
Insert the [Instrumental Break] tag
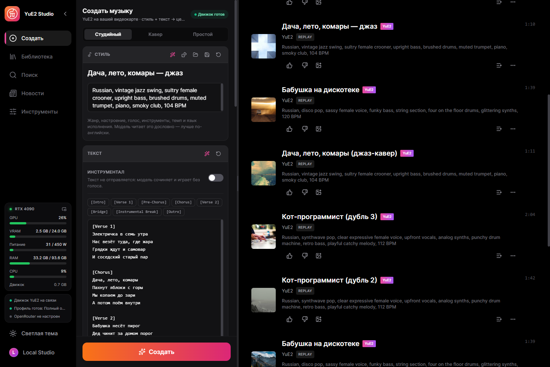point(137,212)
